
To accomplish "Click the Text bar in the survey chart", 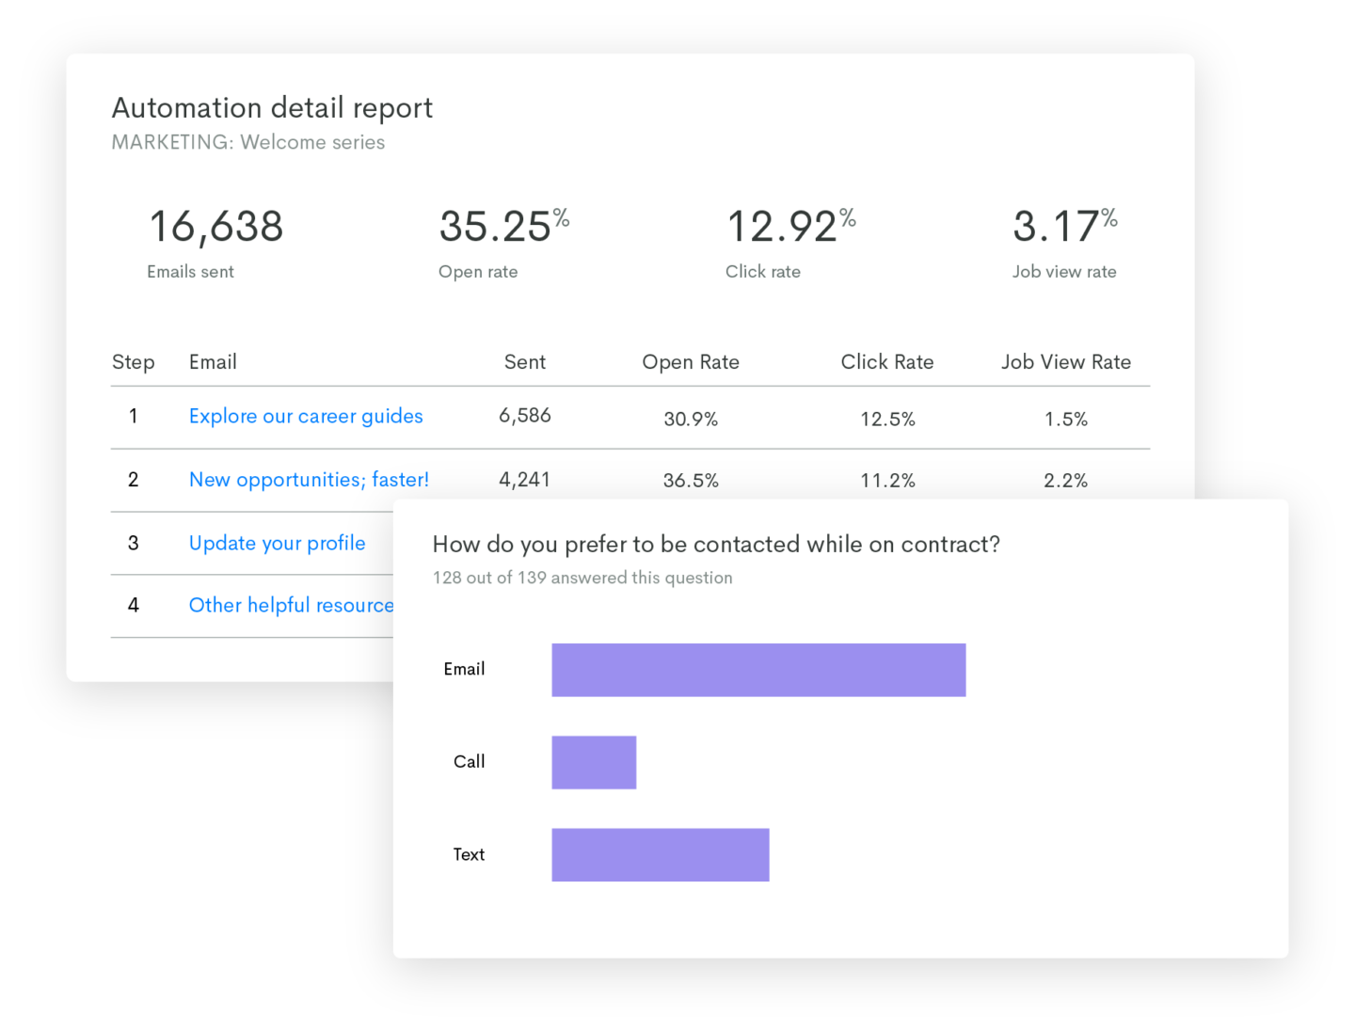I will tap(661, 855).
